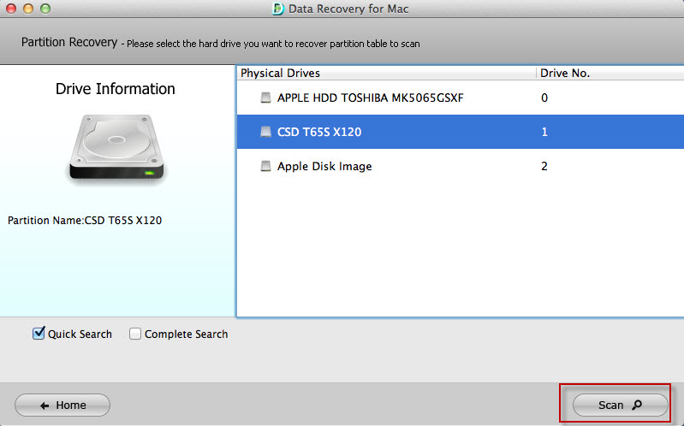Minimize the window with the yellow button
Viewport: 684px width, 426px height.
(28, 9)
